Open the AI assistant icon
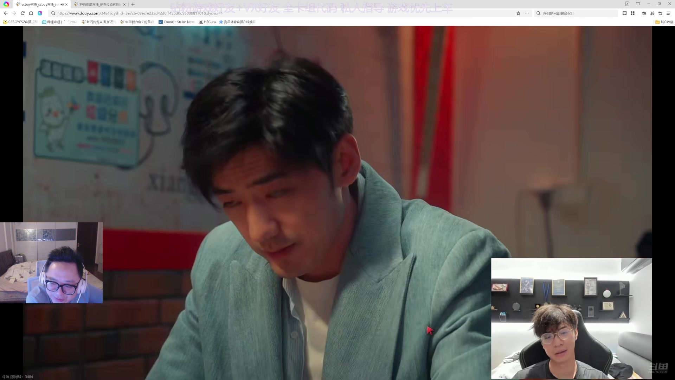The image size is (675, 380). pos(40,13)
